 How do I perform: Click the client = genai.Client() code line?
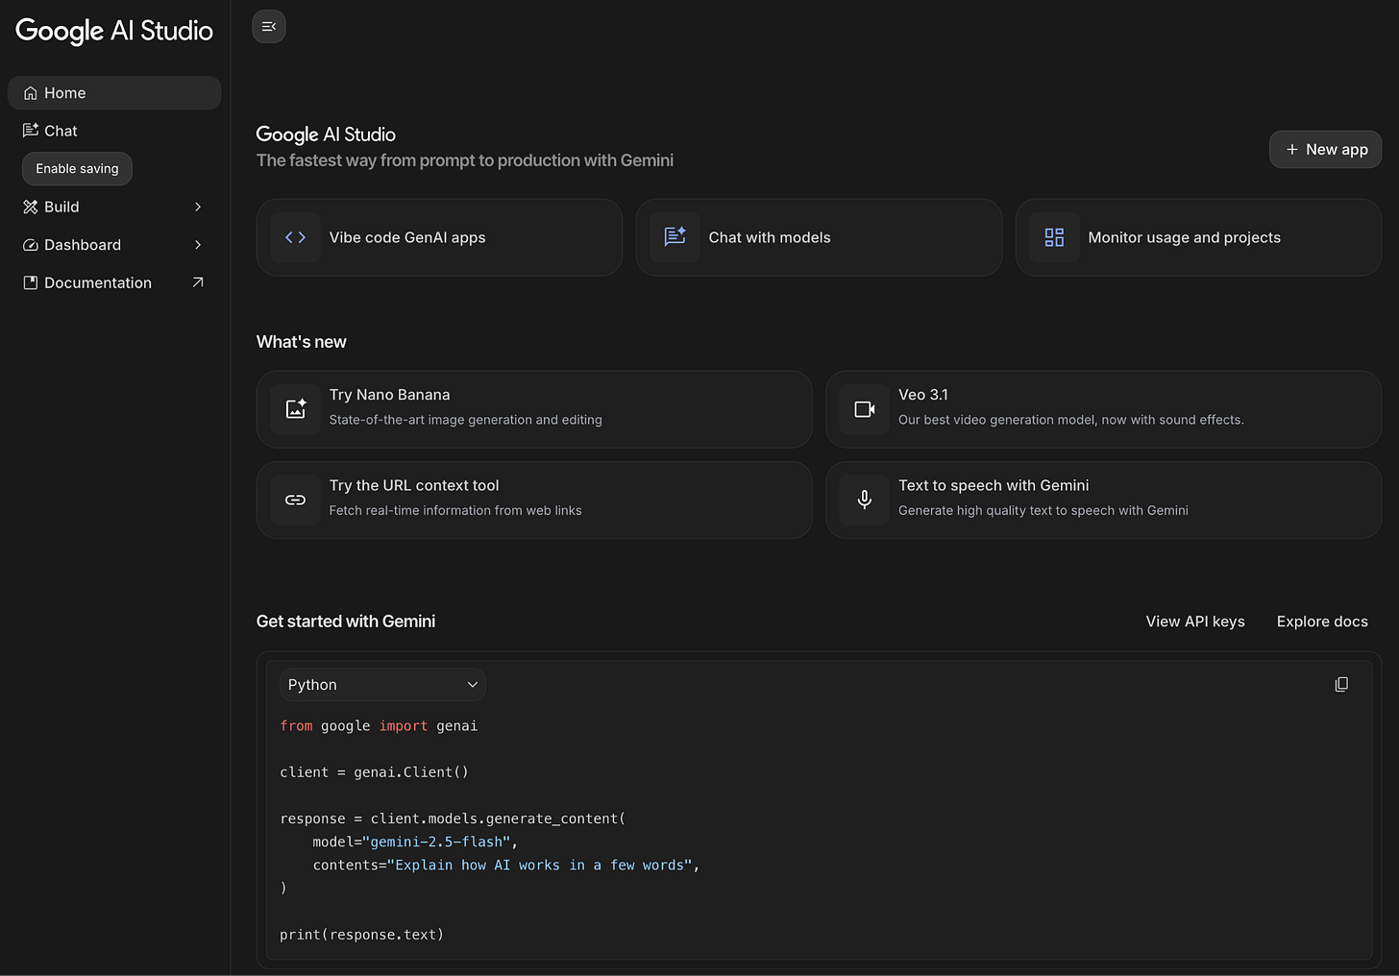click(x=375, y=772)
